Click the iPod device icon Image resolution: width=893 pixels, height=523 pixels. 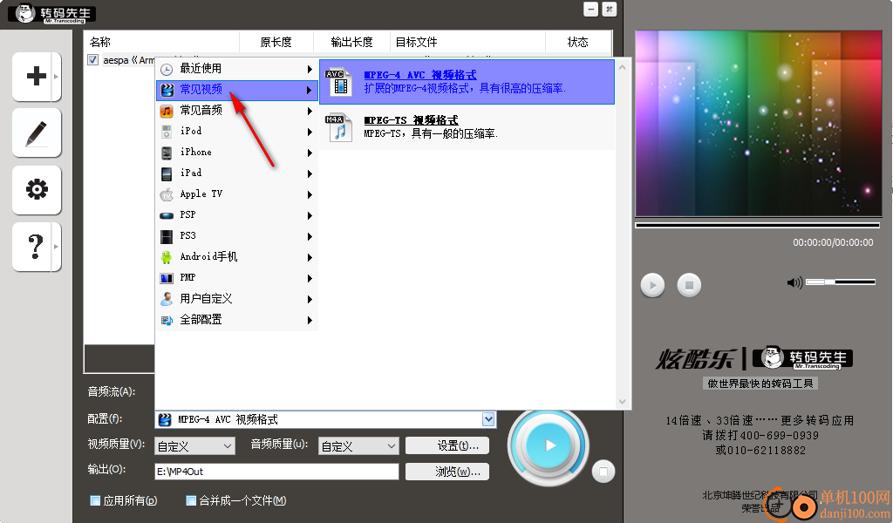tap(167, 132)
